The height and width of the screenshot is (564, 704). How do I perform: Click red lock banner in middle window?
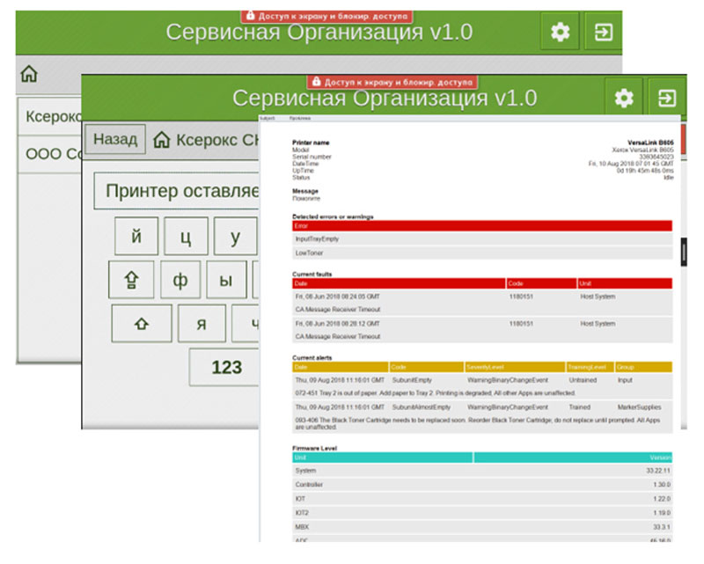(x=392, y=82)
